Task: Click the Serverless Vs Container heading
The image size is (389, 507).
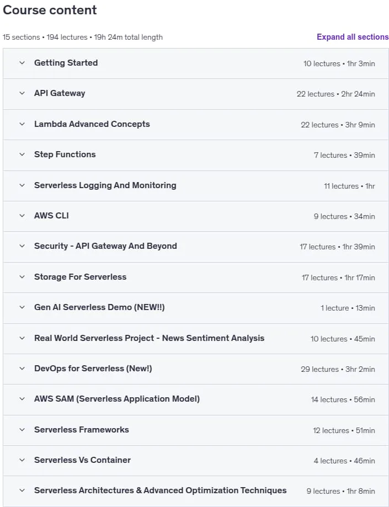Action: [x=82, y=460]
